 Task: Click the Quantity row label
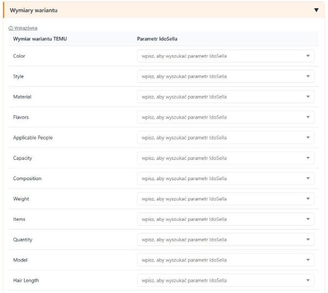(23, 240)
